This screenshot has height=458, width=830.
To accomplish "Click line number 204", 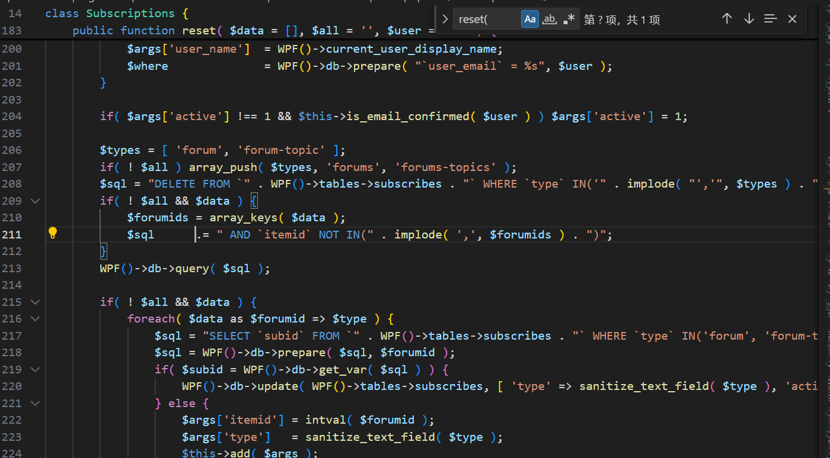I will [x=11, y=116].
